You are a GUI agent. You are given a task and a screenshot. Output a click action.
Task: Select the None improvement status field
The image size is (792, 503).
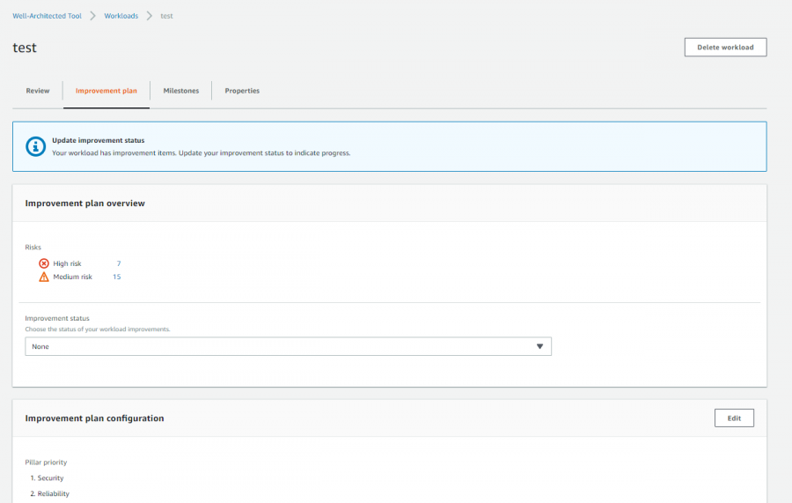click(288, 346)
